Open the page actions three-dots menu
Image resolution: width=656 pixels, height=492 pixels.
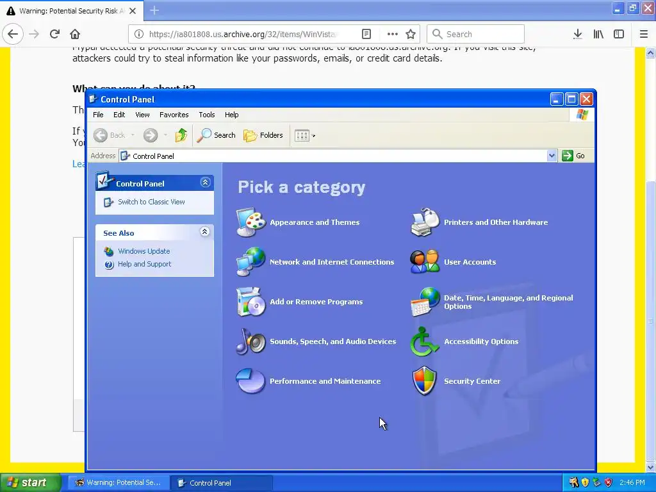393,34
